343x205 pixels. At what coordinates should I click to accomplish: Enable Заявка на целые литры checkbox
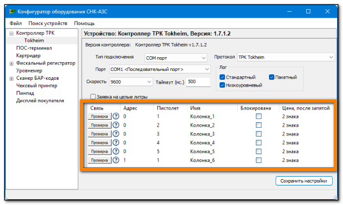tap(93, 96)
